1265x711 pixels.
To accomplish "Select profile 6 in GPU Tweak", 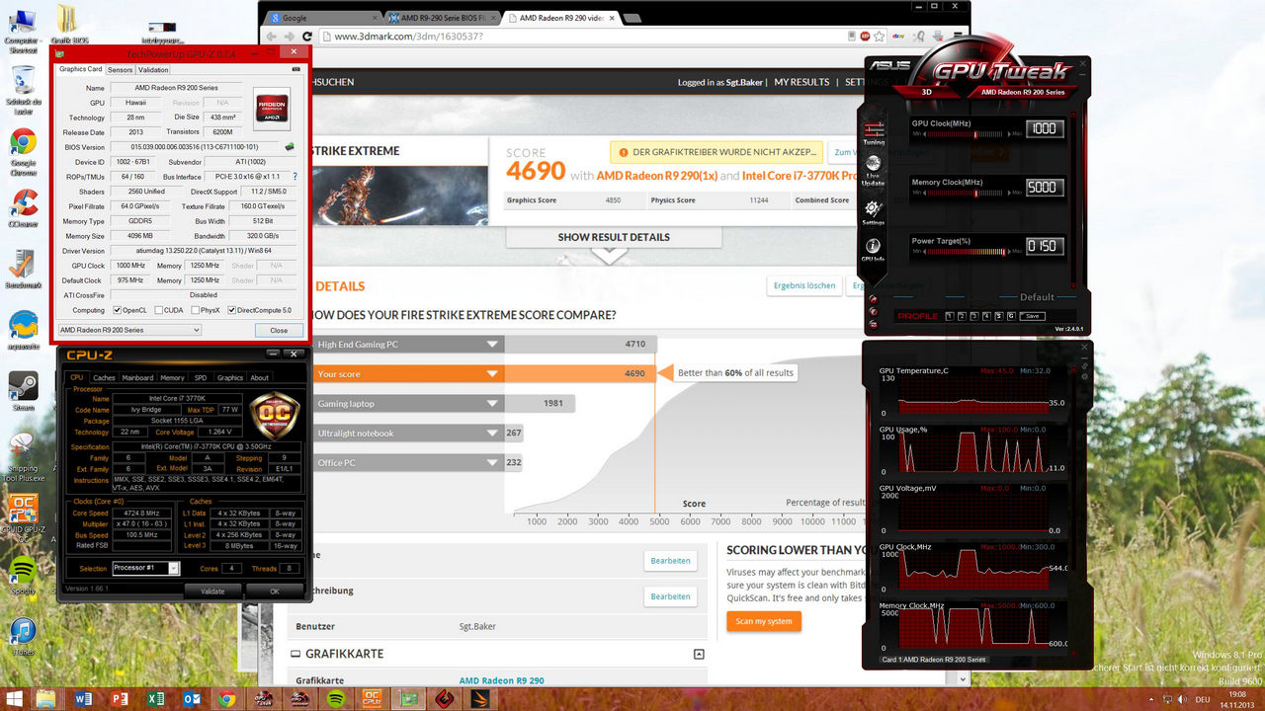I will pos(1010,316).
